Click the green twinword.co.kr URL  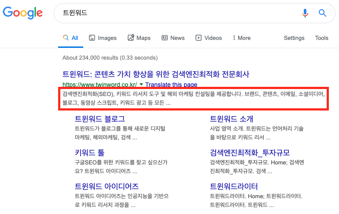(99, 84)
